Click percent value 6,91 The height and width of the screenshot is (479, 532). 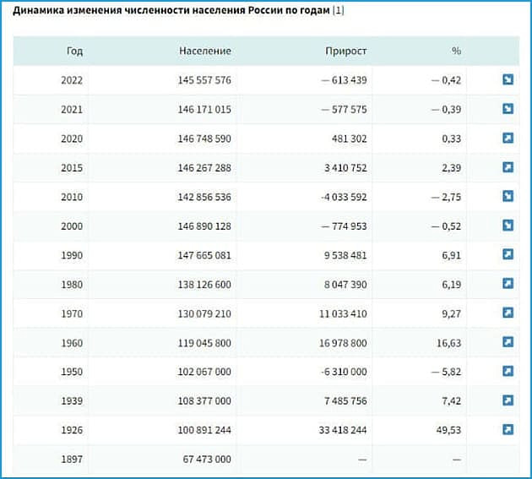[x=451, y=255]
